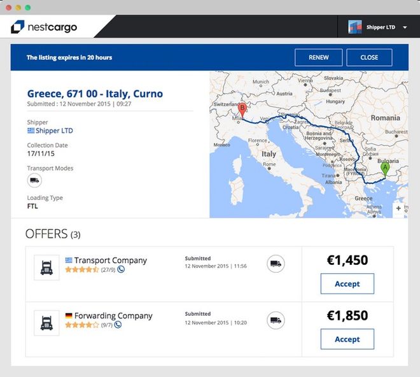The image size is (420, 377).
Task: Click green origin marker A on map
Action: tap(385, 169)
